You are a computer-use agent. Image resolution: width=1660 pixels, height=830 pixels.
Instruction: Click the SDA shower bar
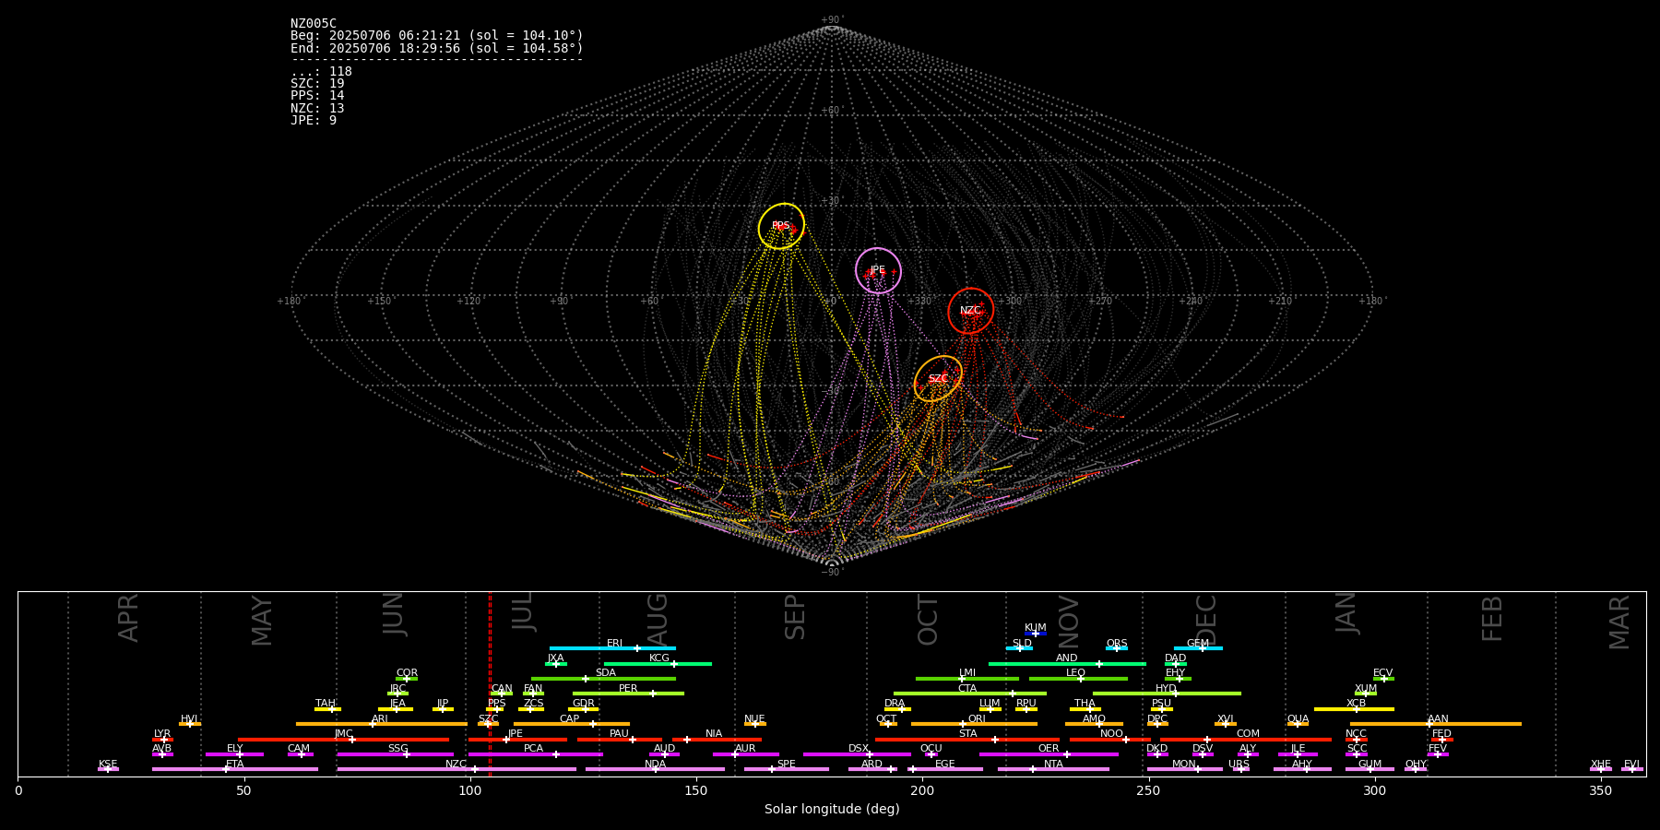[x=603, y=679]
